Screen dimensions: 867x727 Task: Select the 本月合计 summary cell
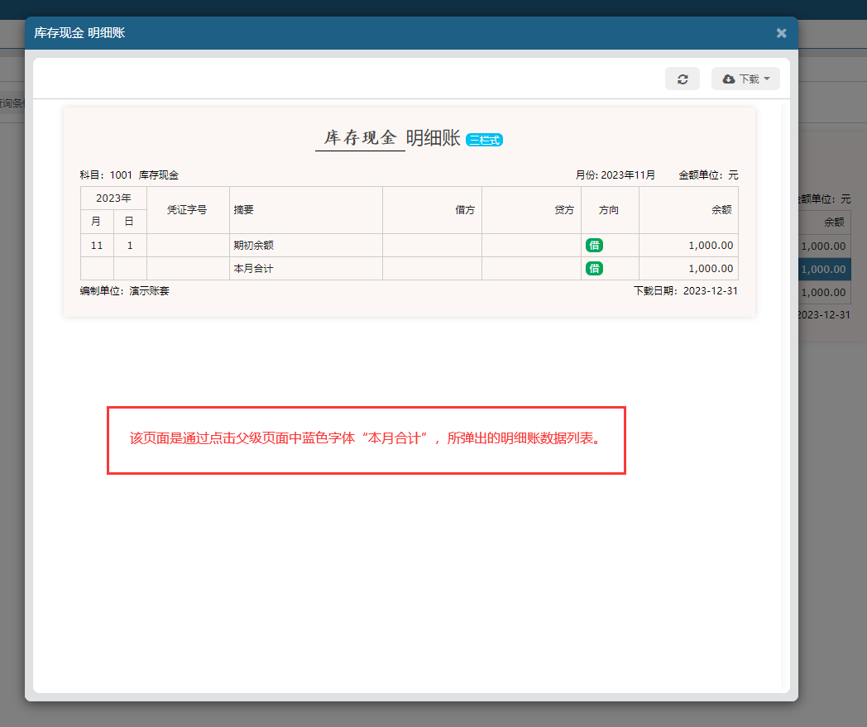[306, 269]
